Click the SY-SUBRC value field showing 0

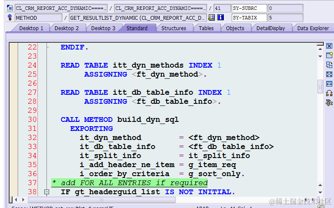pos(285,8)
